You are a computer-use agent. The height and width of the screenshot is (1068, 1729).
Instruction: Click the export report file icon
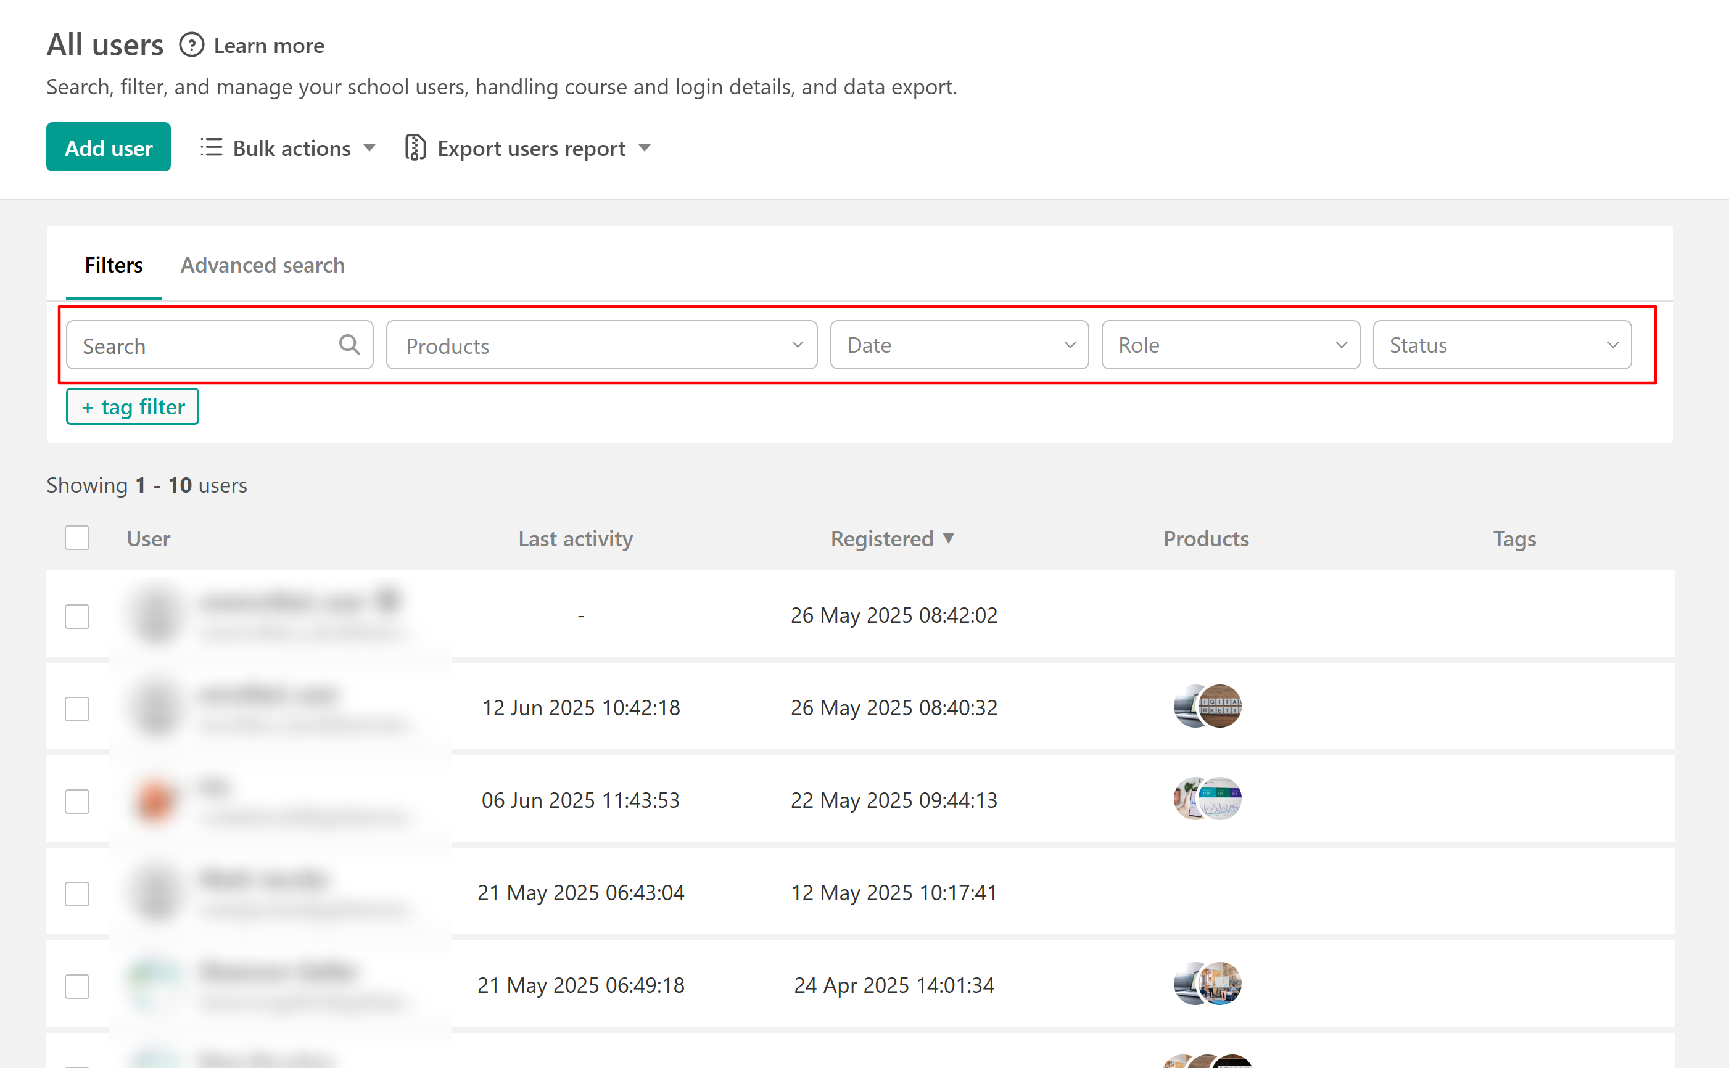pyautogui.click(x=415, y=147)
